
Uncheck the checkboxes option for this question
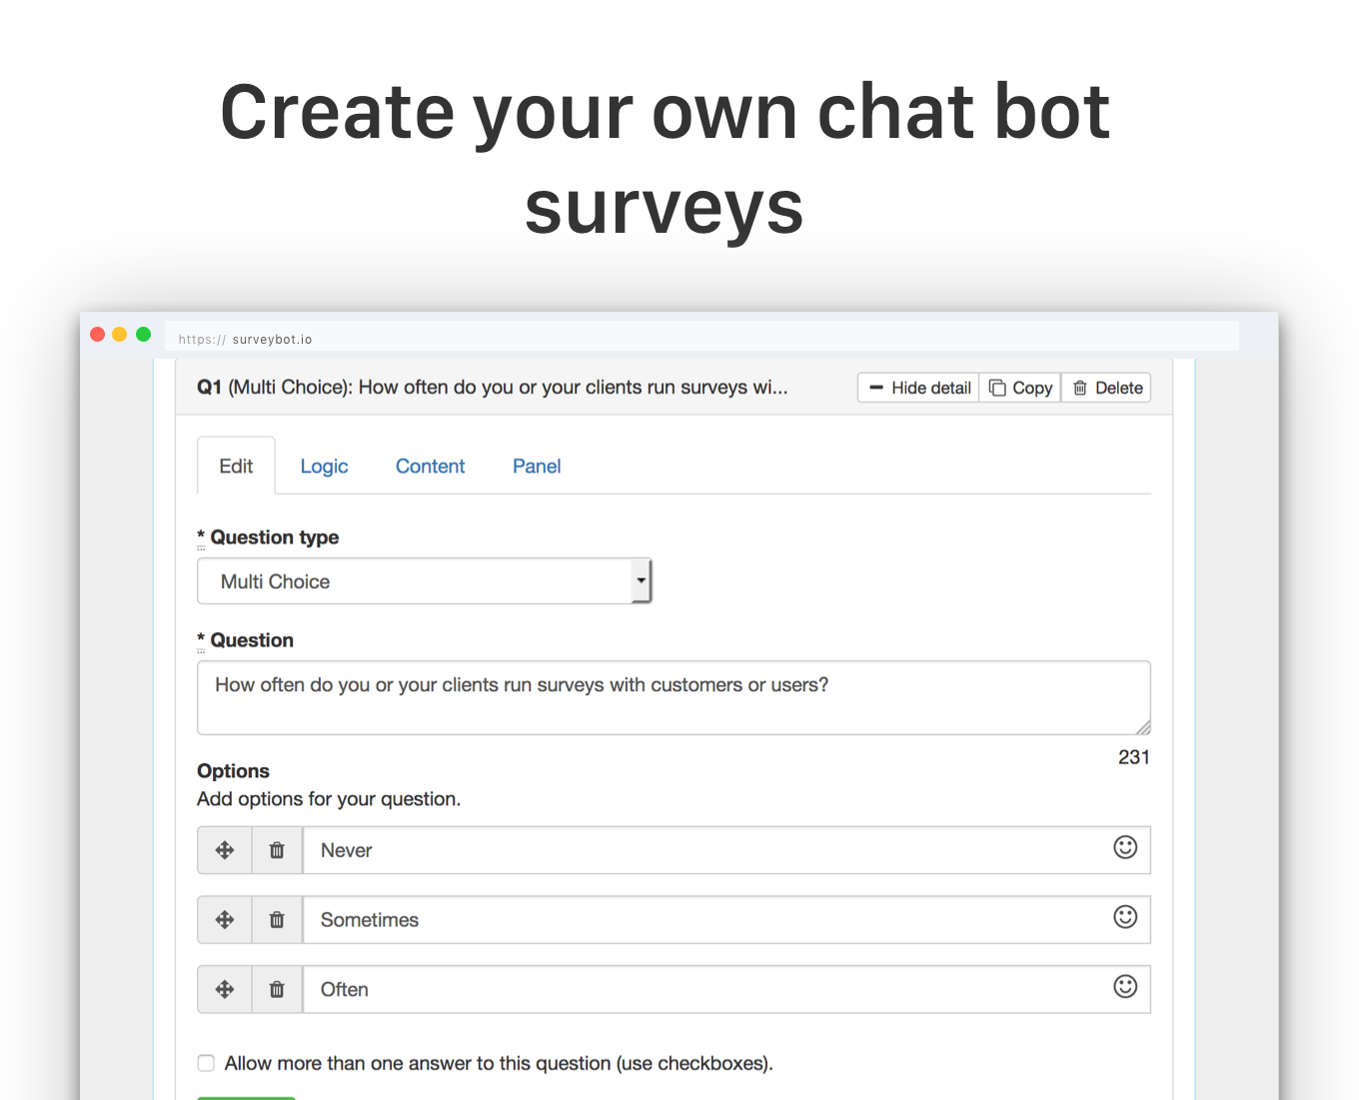point(205,1063)
